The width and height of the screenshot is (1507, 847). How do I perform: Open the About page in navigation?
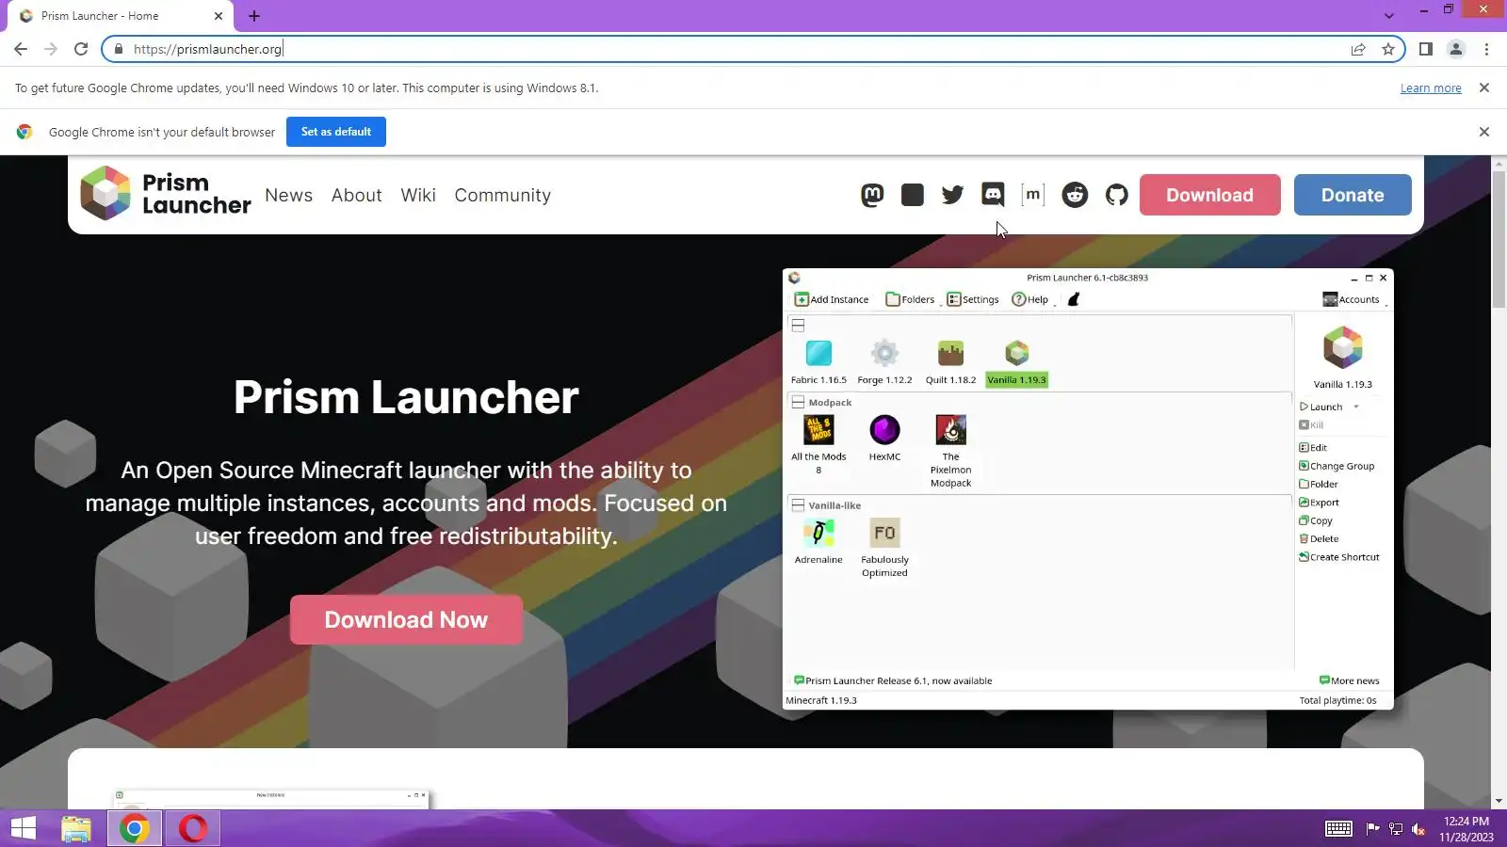click(356, 195)
